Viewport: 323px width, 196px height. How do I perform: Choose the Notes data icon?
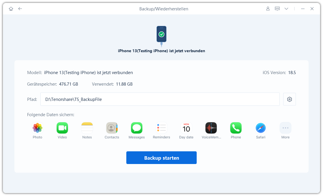click(x=87, y=128)
